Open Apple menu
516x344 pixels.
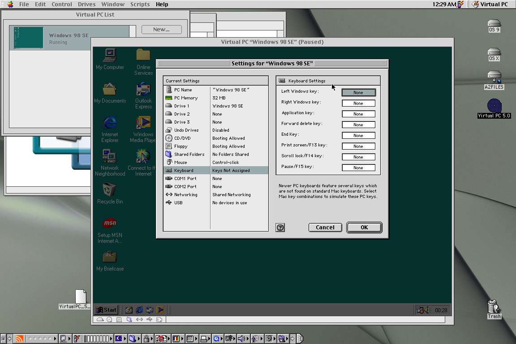[x=10, y=4]
